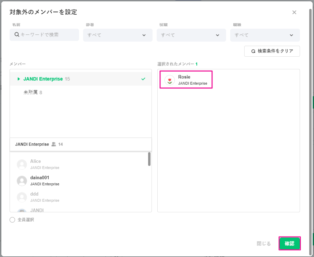
Task: Close the dialog with the X icon
Action: coord(294,12)
